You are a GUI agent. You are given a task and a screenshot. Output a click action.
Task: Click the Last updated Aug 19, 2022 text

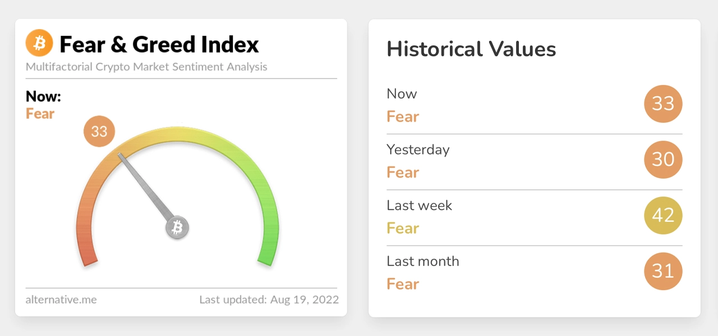click(x=269, y=300)
